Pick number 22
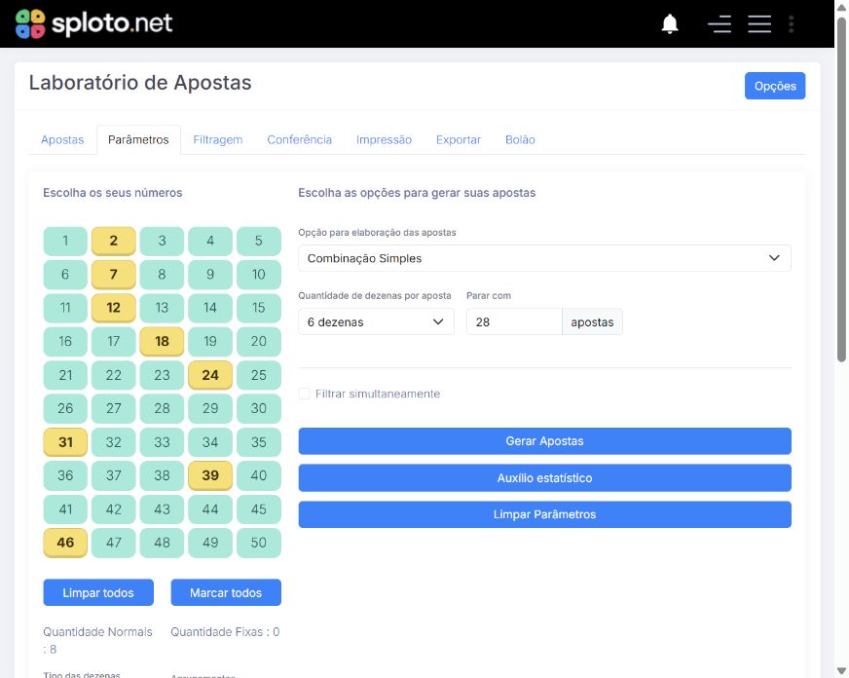 pos(114,375)
